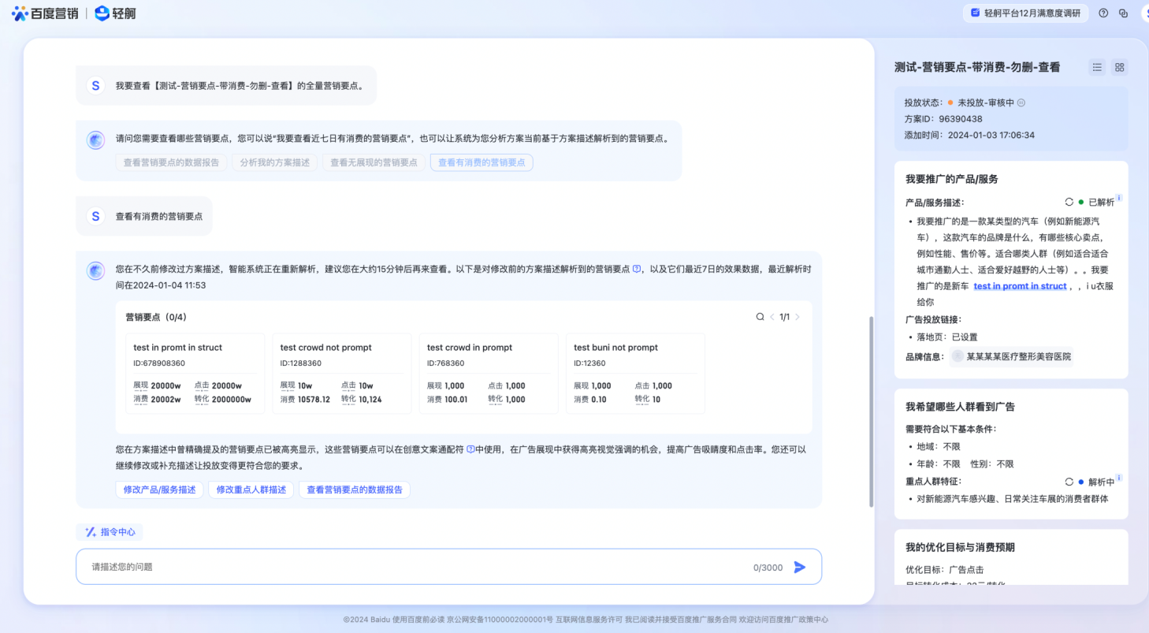Click the send message arrow icon
1149x633 pixels.
tap(800, 567)
